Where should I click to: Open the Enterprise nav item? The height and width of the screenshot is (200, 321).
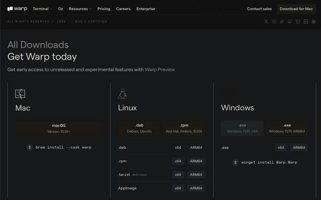pyautogui.click(x=146, y=9)
